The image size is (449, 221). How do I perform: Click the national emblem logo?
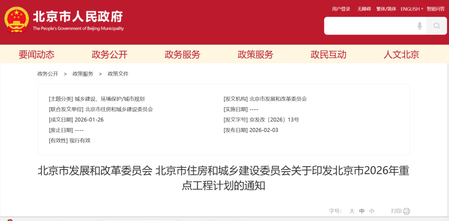17,20
